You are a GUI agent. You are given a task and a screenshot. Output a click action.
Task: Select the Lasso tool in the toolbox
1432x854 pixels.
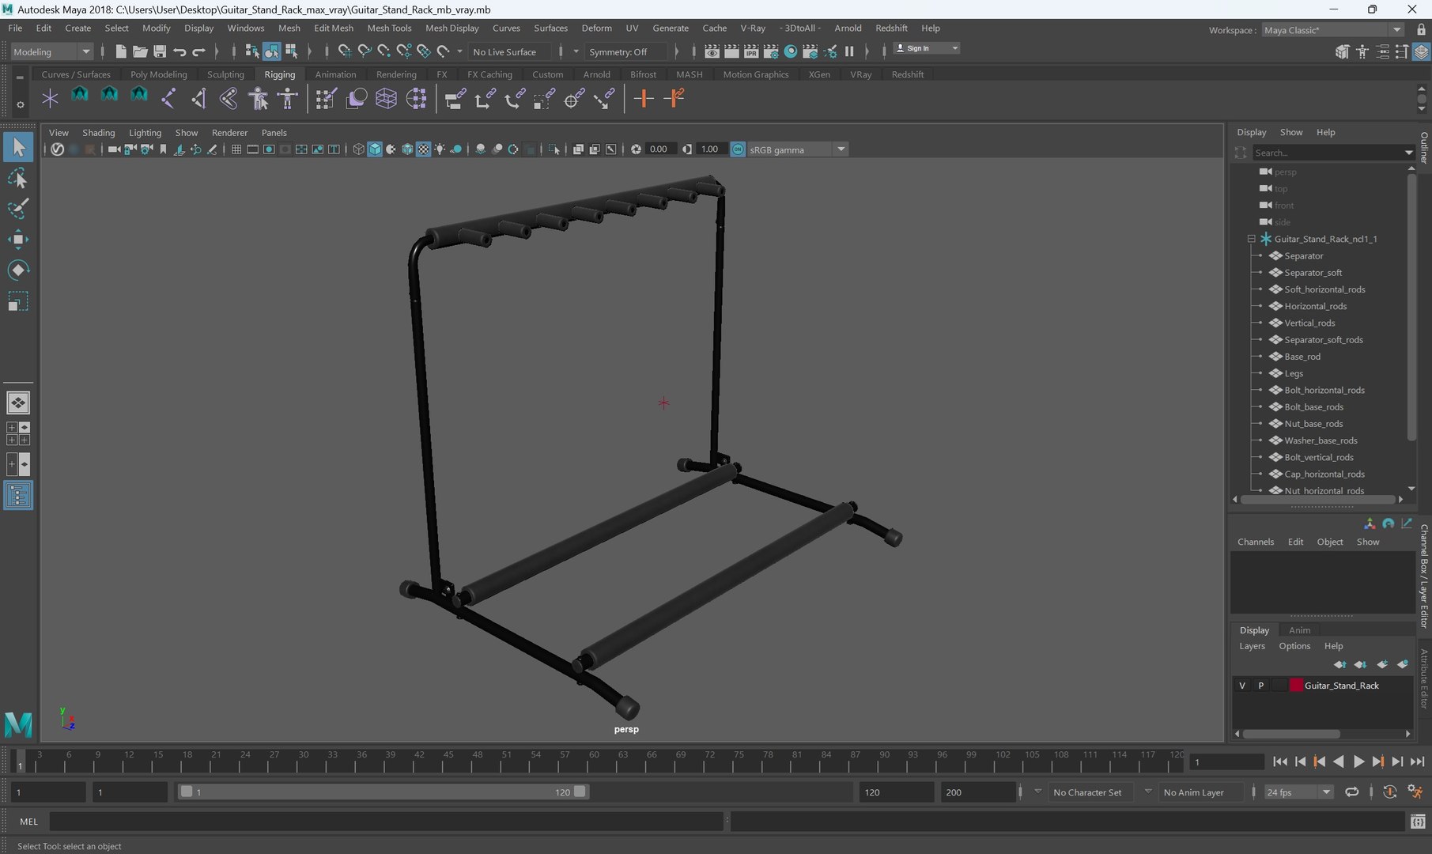(x=18, y=178)
